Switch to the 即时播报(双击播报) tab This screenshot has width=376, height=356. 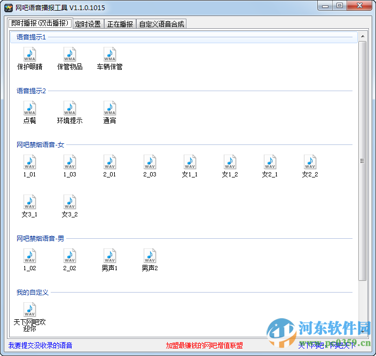click(40, 23)
